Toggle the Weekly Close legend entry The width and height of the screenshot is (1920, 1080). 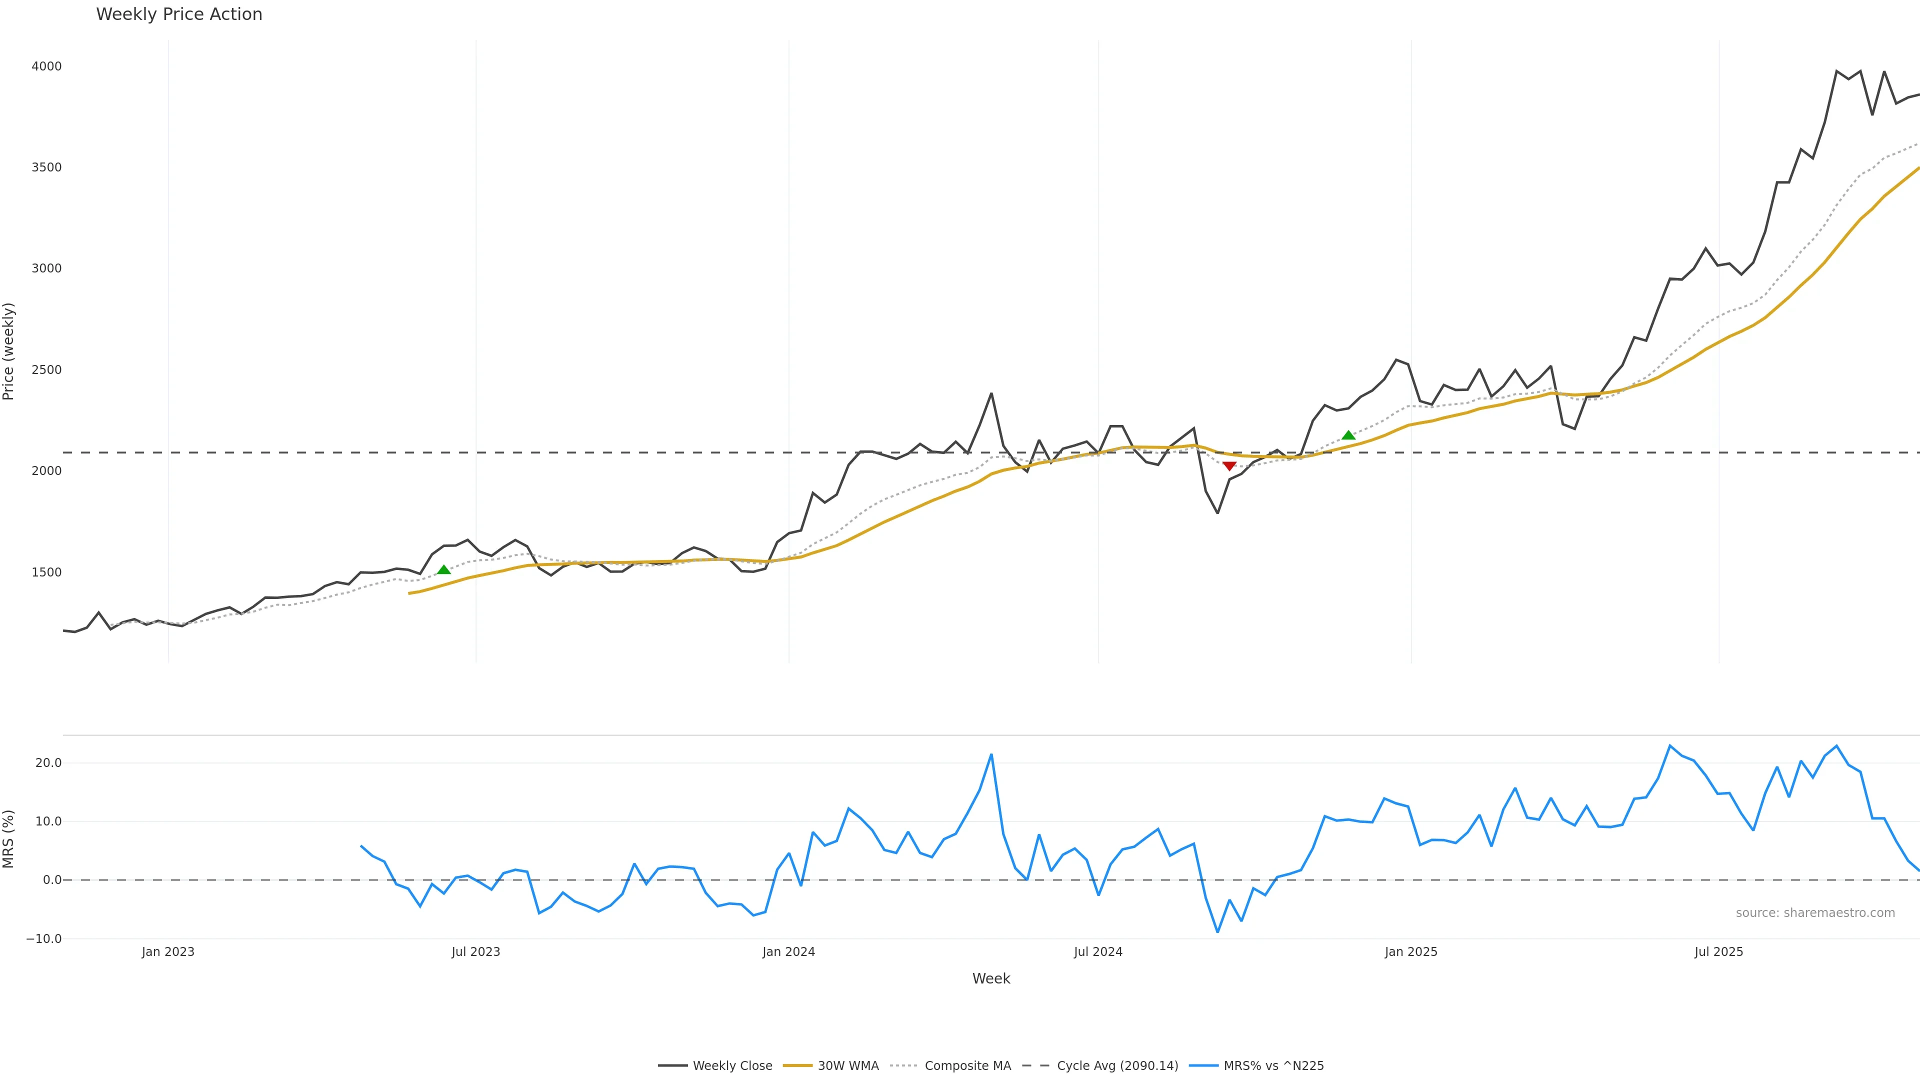point(732,1066)
